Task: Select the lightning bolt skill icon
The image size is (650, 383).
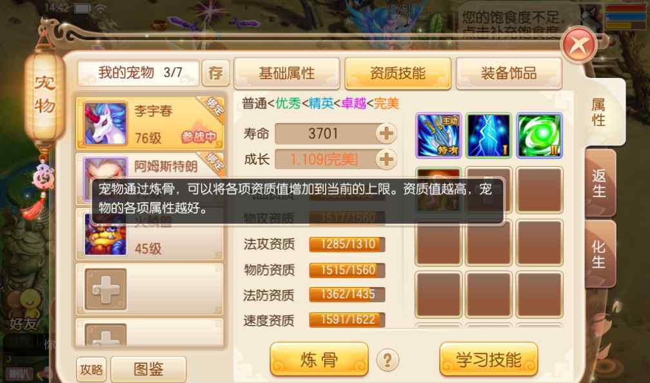Action: 489,136
